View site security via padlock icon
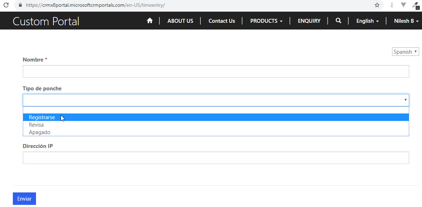The width and height of the screenshot is (422, 207). pos(20,5)
